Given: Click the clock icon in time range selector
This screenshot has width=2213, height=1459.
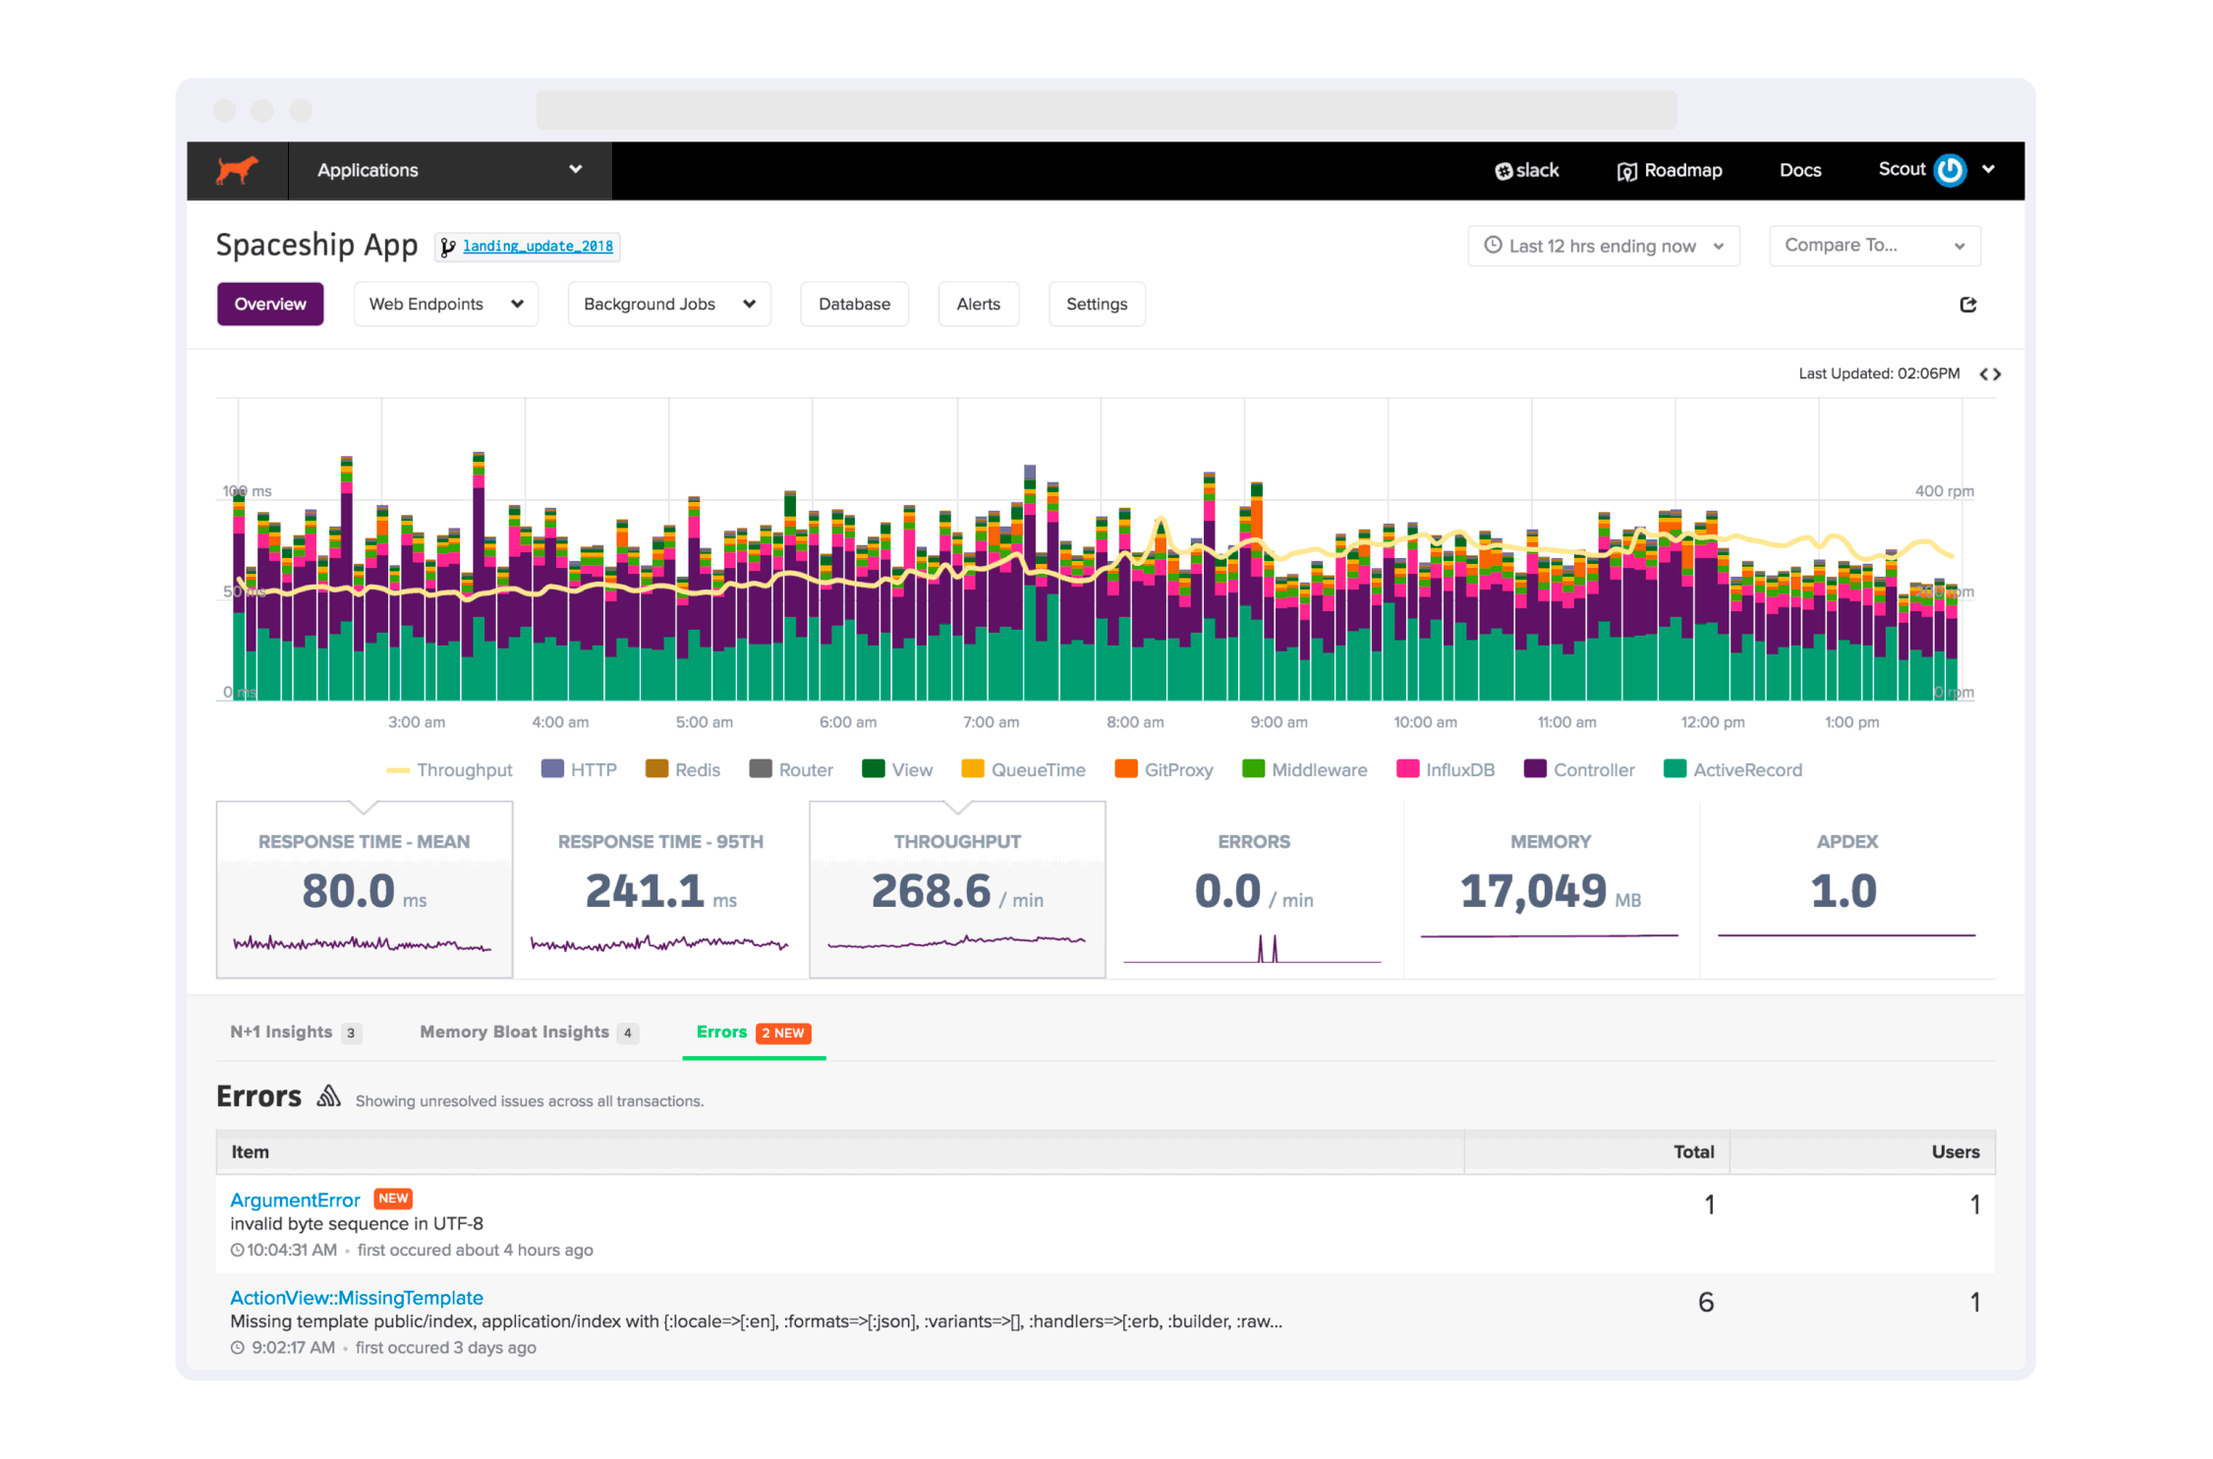Looking at the screenshot, I should coord(1493,245).
